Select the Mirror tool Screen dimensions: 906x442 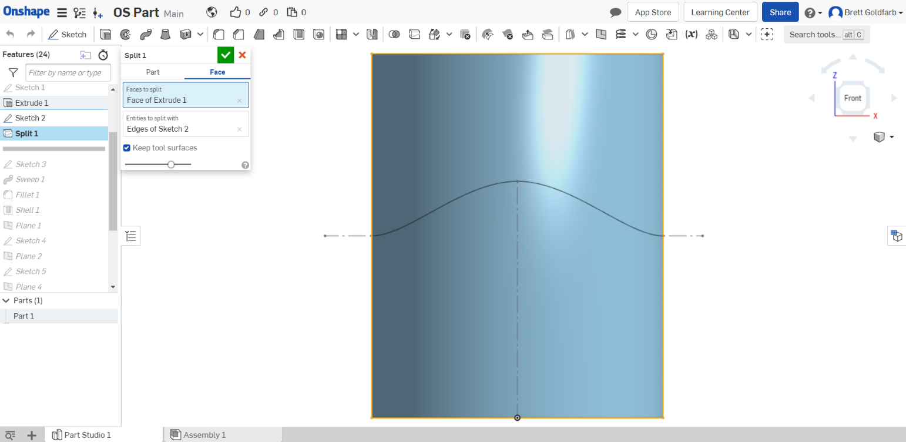372,34
